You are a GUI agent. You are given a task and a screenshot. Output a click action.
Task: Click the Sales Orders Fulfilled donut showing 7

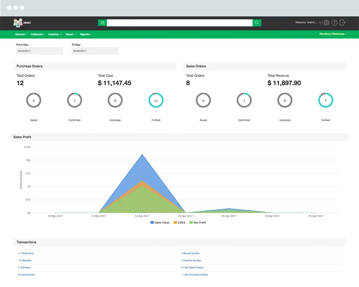[326, 100]
